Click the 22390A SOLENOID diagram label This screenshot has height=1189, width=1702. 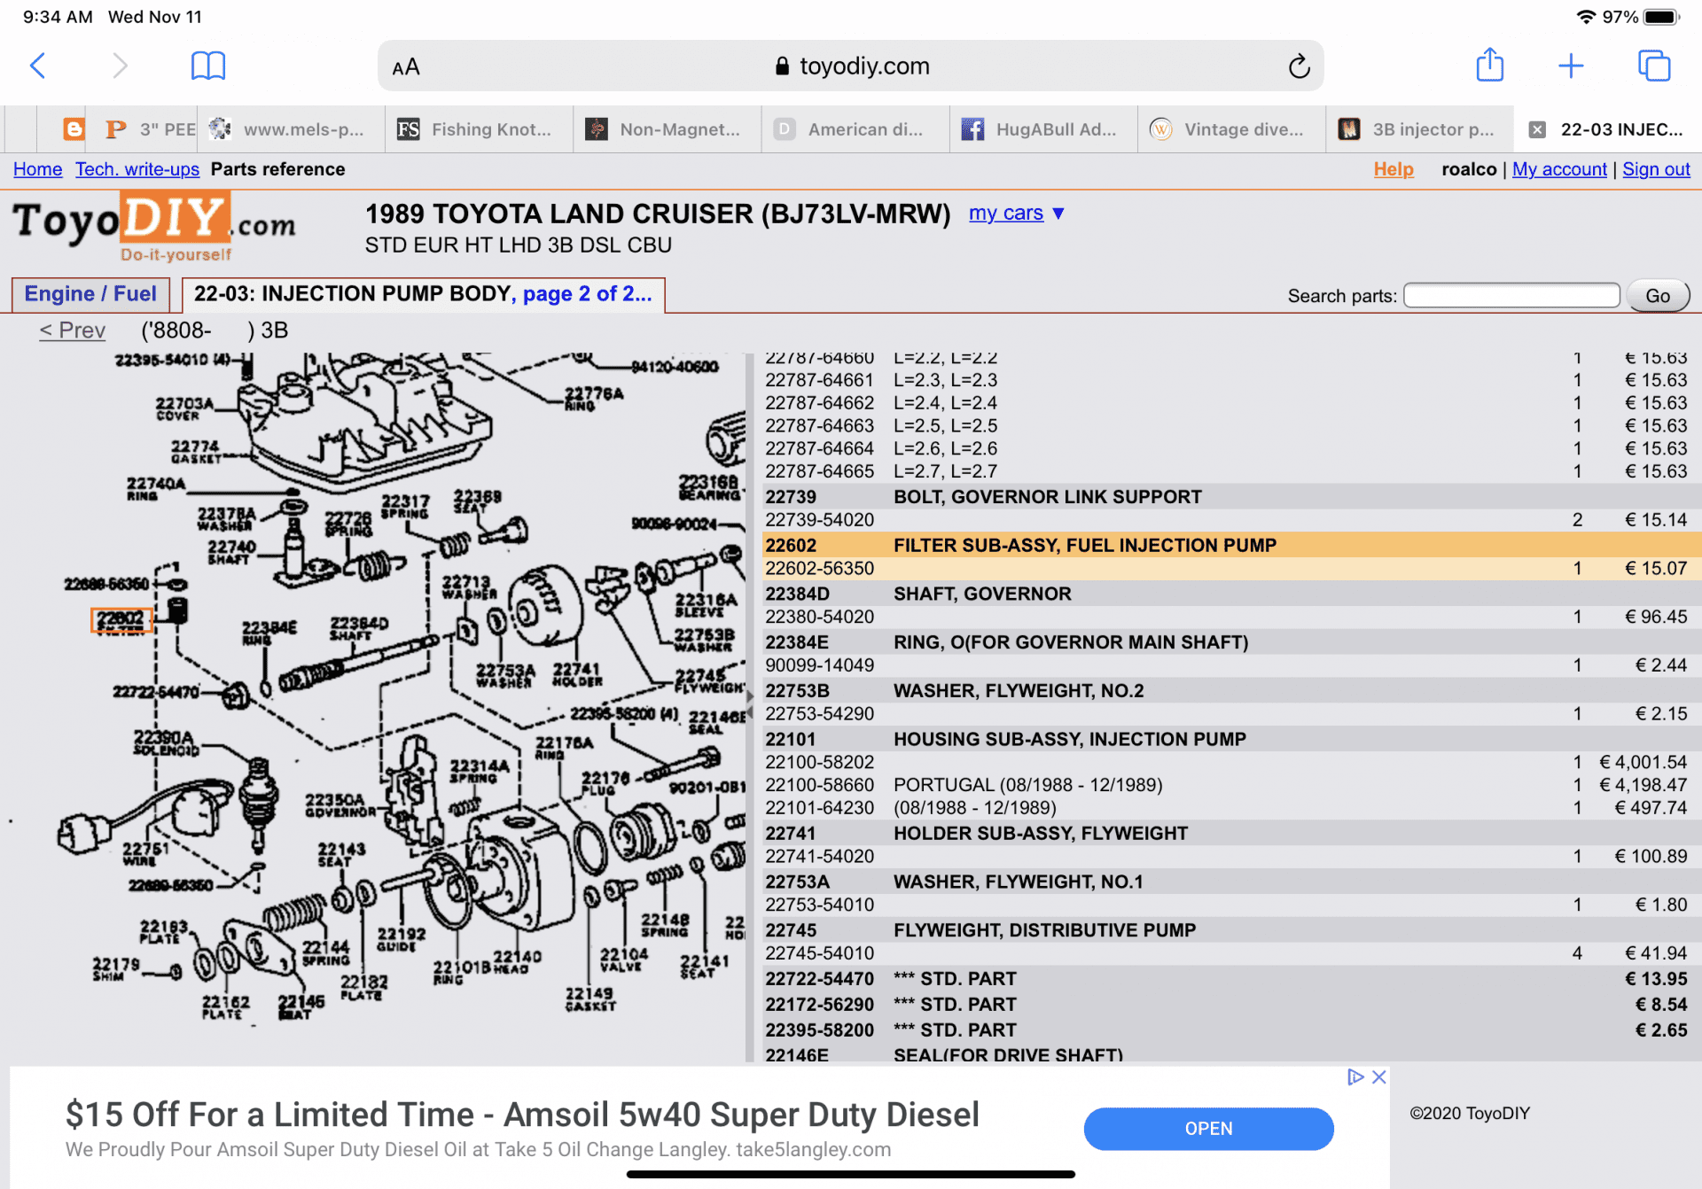(x=166, y=742)
